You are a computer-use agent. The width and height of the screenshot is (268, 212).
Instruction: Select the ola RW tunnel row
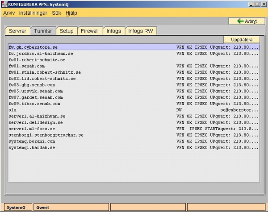(x=134, y=109)
